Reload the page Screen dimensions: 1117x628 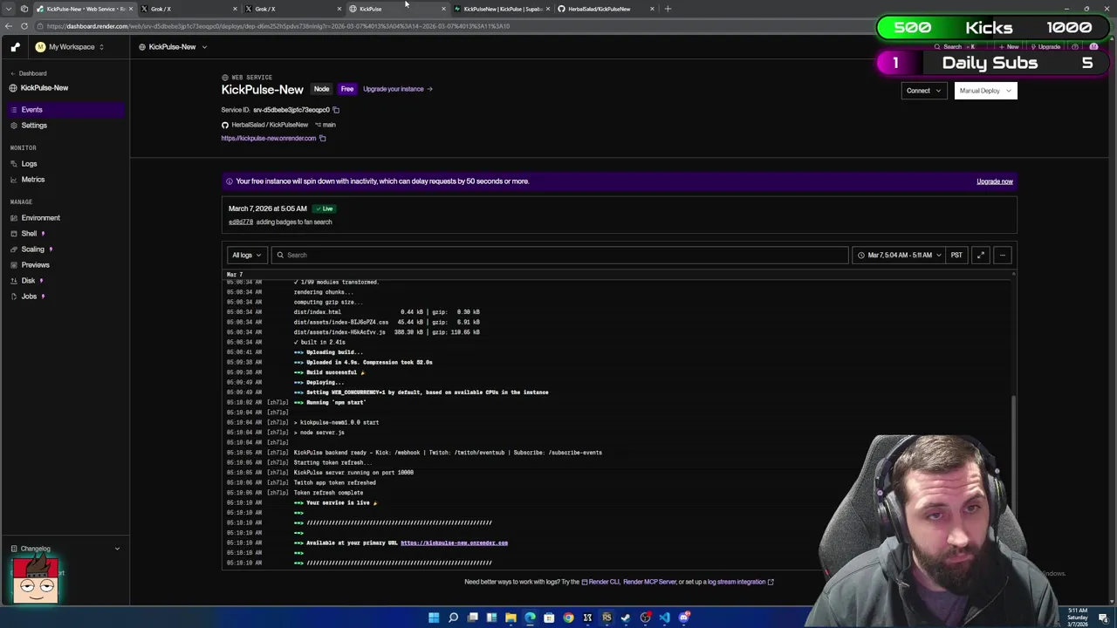pos(24,26)
